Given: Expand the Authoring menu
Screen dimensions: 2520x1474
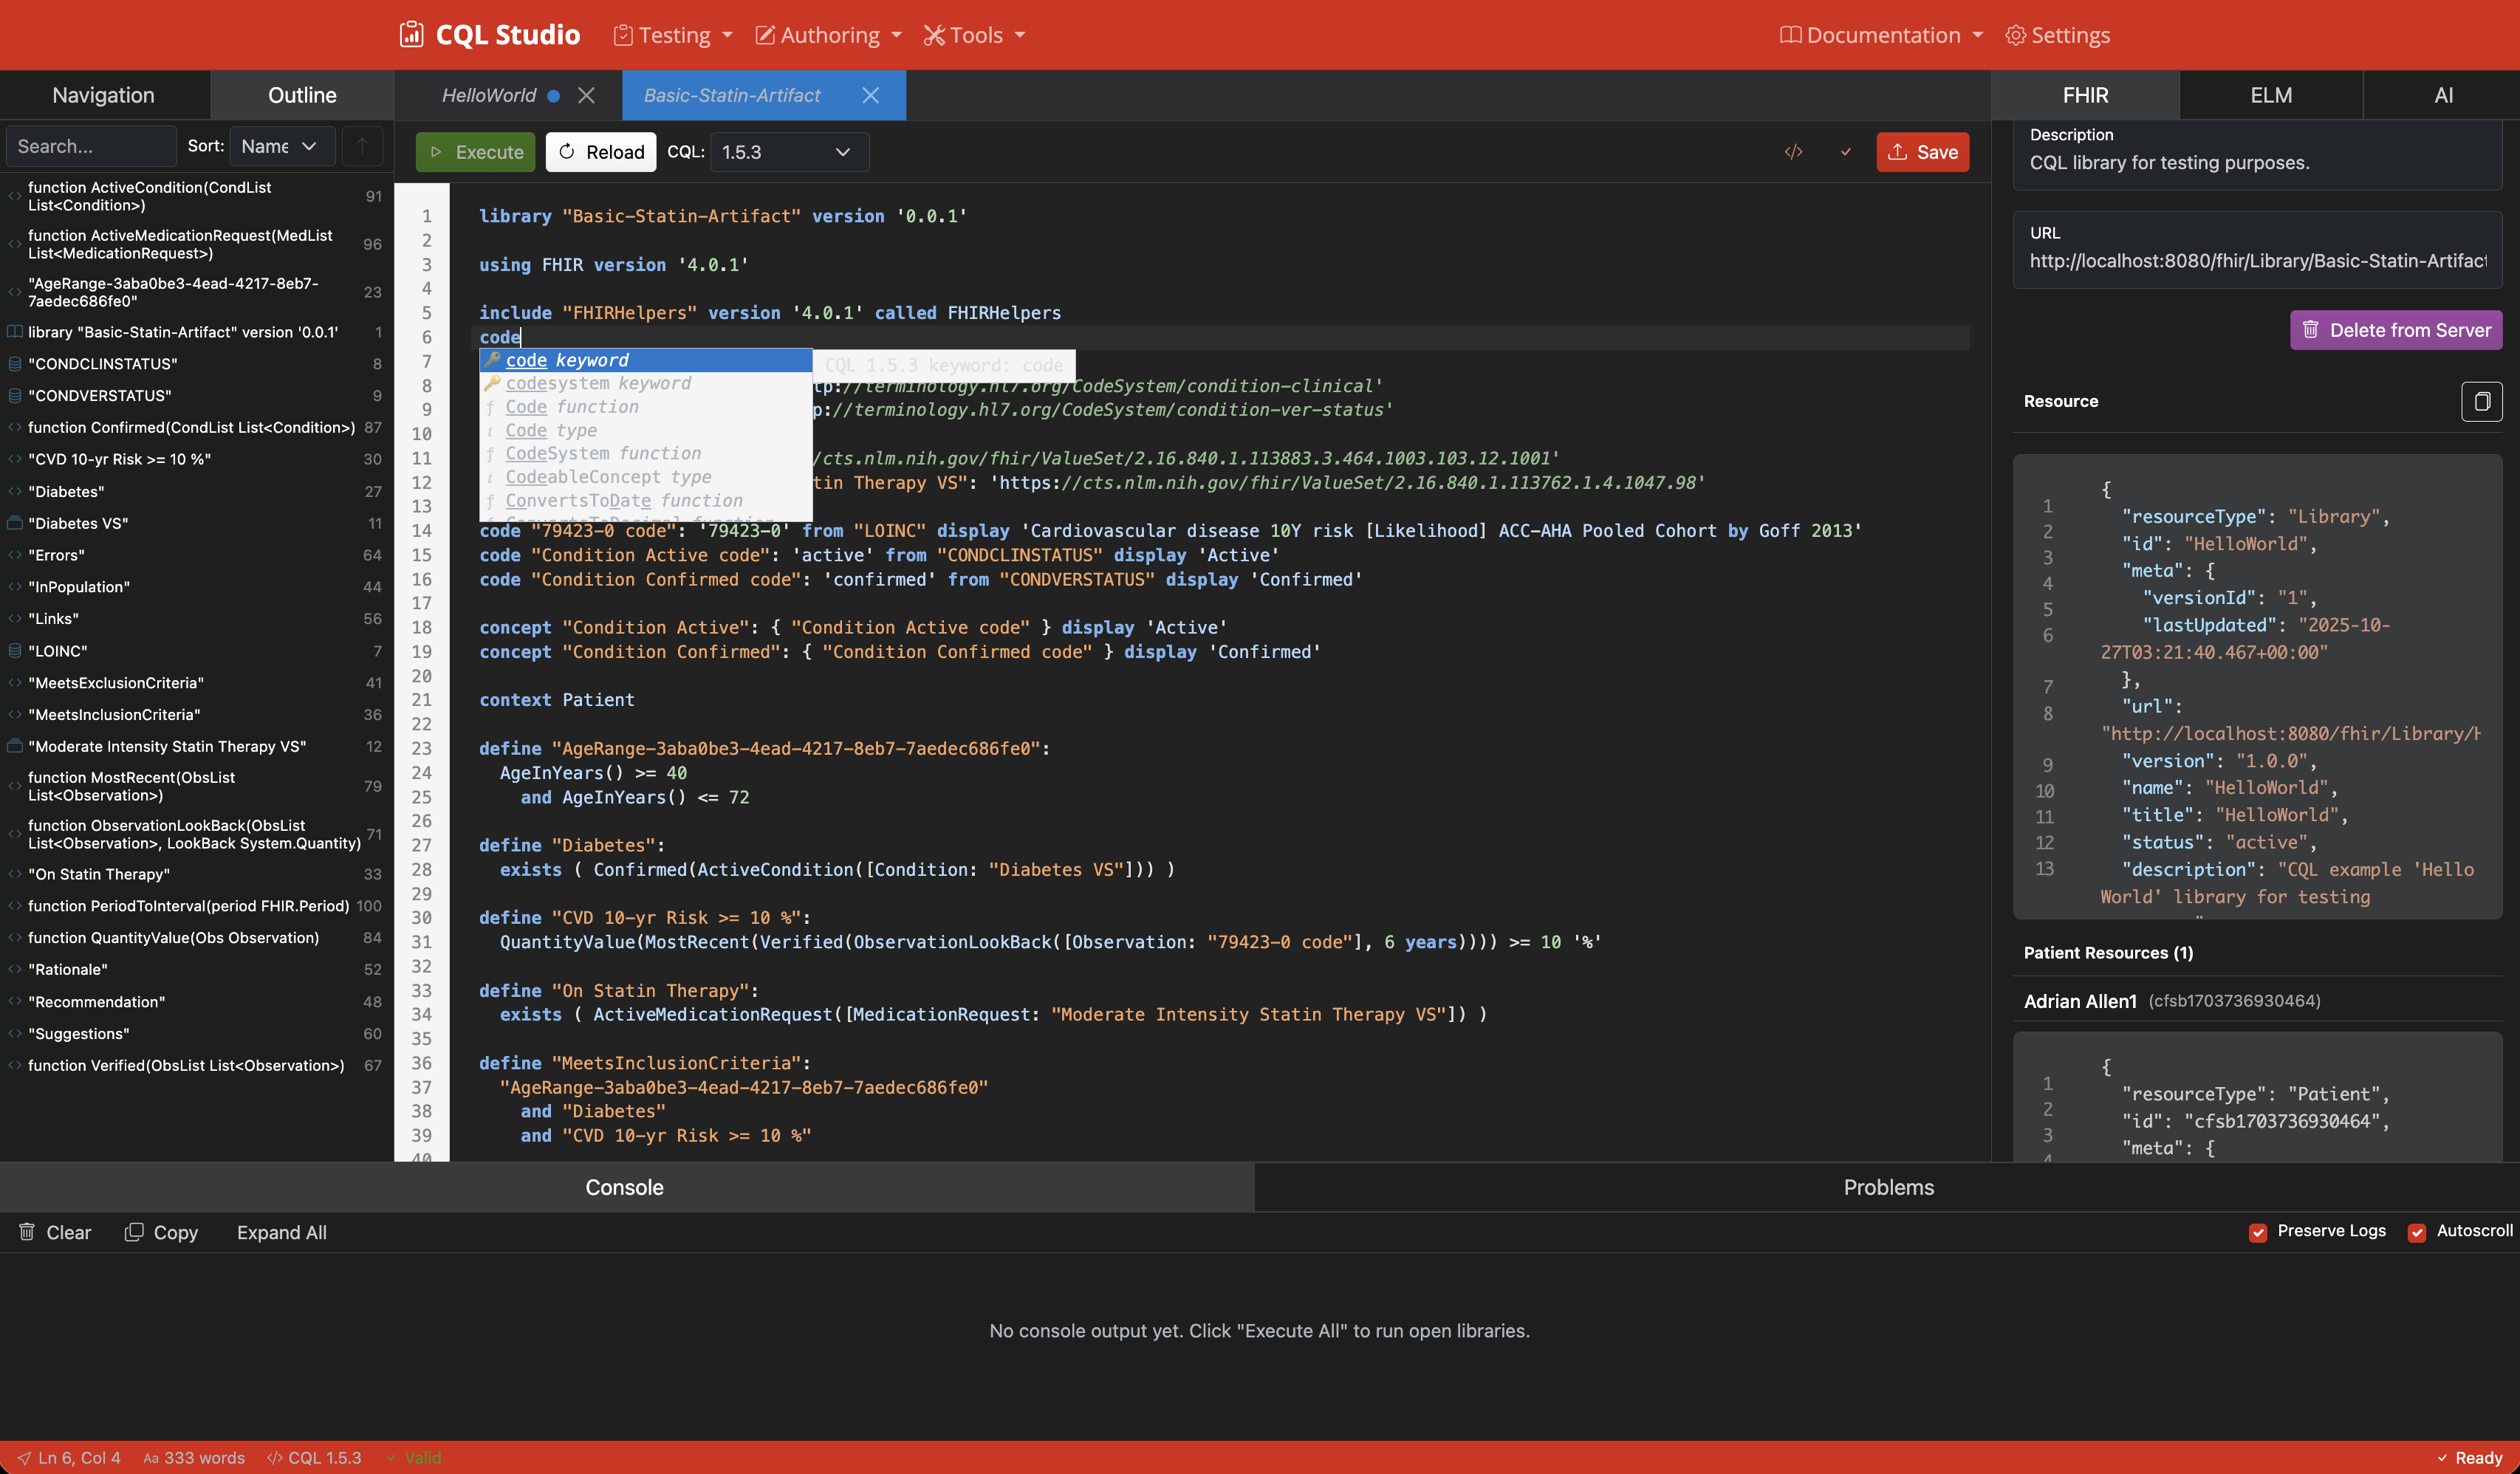Looking at the screenshot, I should click(827, 35).
